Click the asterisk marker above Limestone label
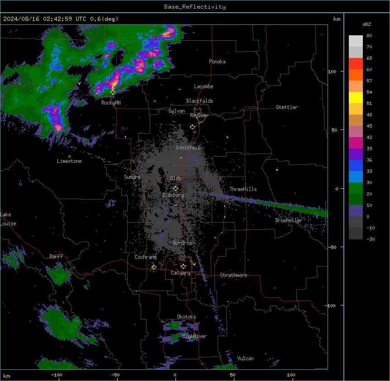The height and width of the screenshot is (381, 390). click(x=69, y=157)
